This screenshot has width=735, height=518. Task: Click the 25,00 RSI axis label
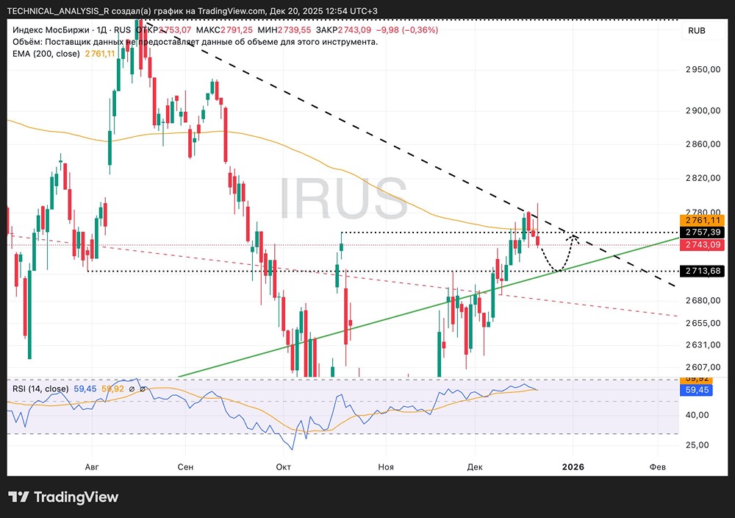698,445
